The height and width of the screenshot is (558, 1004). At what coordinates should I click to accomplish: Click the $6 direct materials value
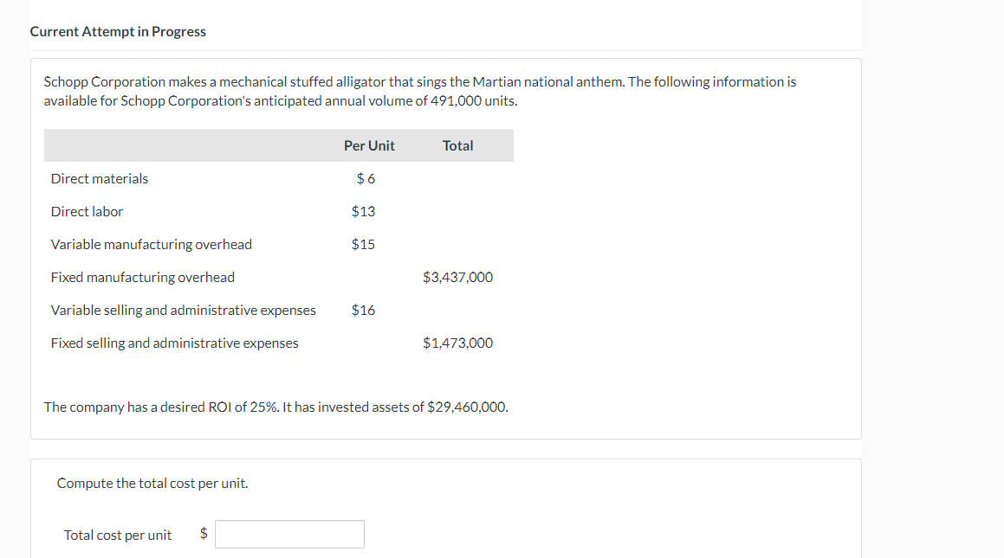point(366,178)
